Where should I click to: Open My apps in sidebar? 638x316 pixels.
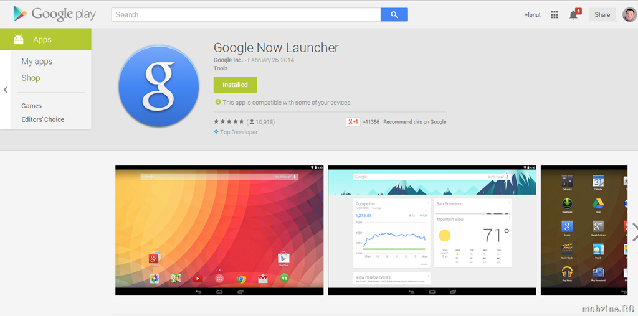[x=37, y=62]
